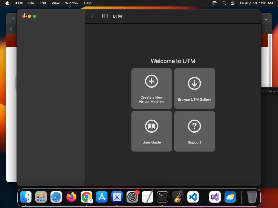This screenshot has width=278, height=208.
Task: Click the Support tile
Action: click(x=194, y=131)
